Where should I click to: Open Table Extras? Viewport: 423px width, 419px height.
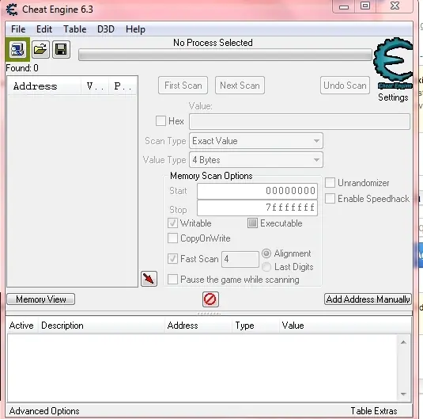click(374, 411)
